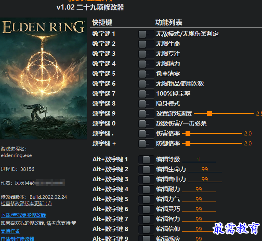Image resolution: width=262 pixels, height=241 pixels.
Task: Open 下载/查找更多修改器 link
Action: coord(23,215)
